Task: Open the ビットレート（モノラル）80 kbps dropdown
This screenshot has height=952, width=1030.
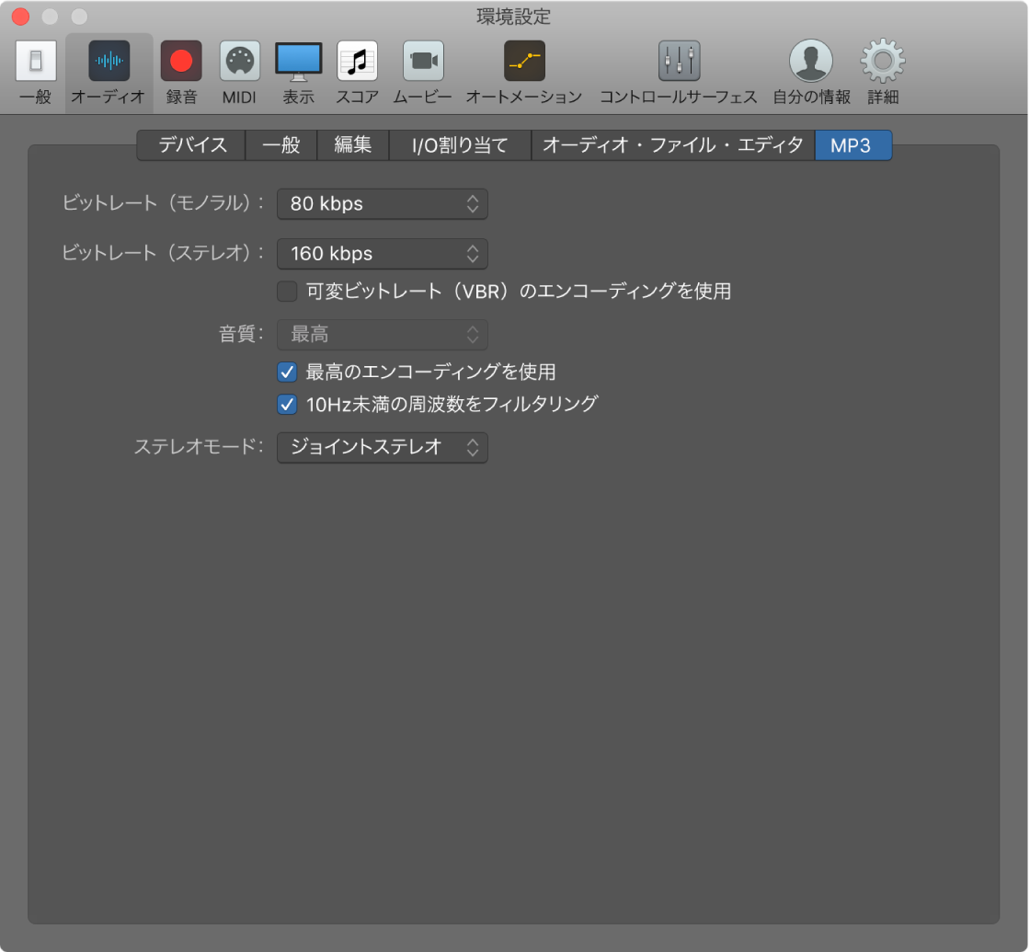Action: click(383, 203)
